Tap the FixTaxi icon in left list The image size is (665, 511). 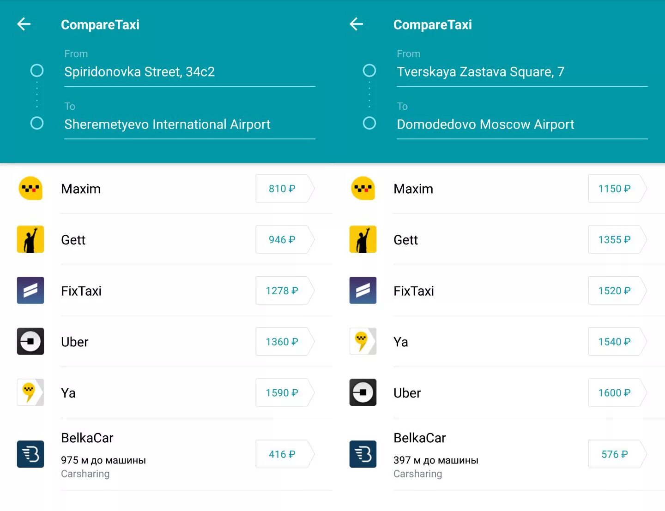pos(30,291)
